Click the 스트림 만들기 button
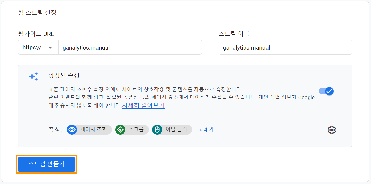371x184 pixels. (46, 164)
